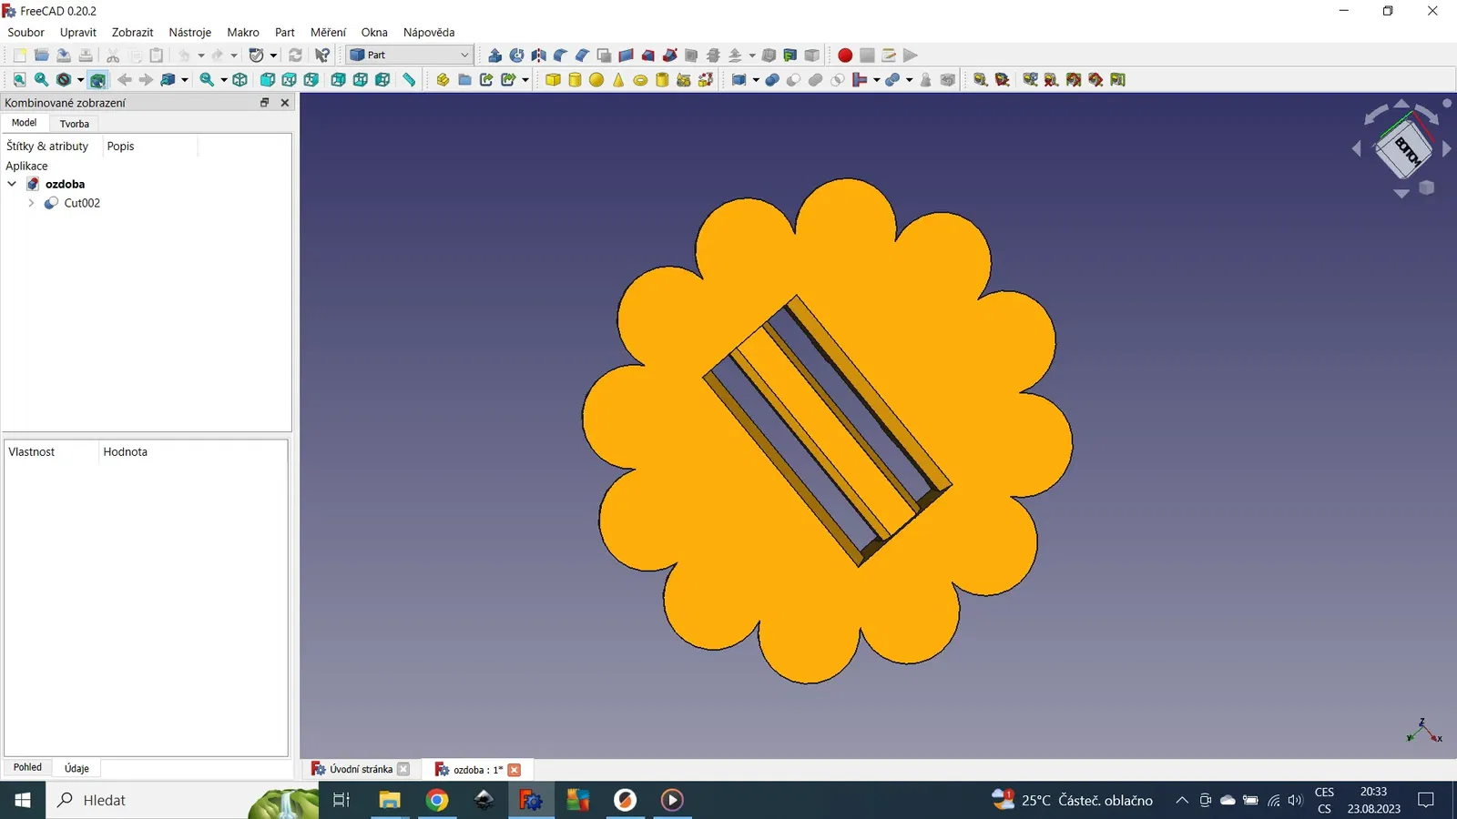1457x819 pixels.
Task: Click the Fit All view icon
Action: click(19, 80)
